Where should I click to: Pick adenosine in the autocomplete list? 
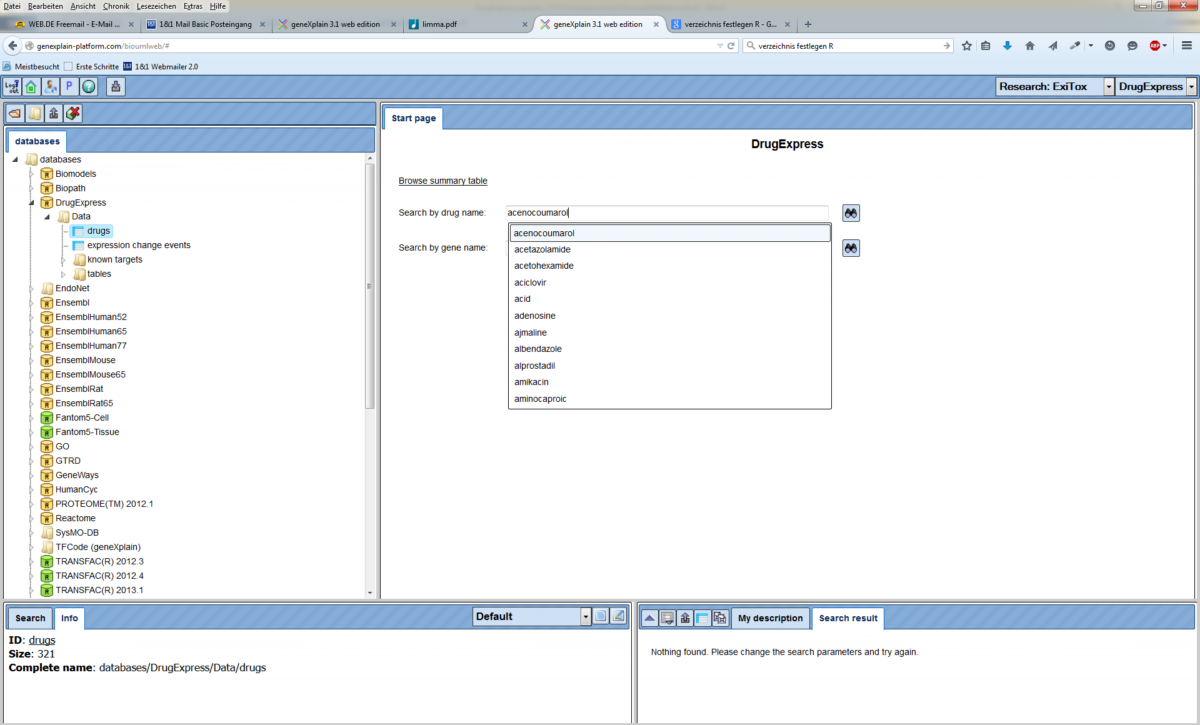670,316
